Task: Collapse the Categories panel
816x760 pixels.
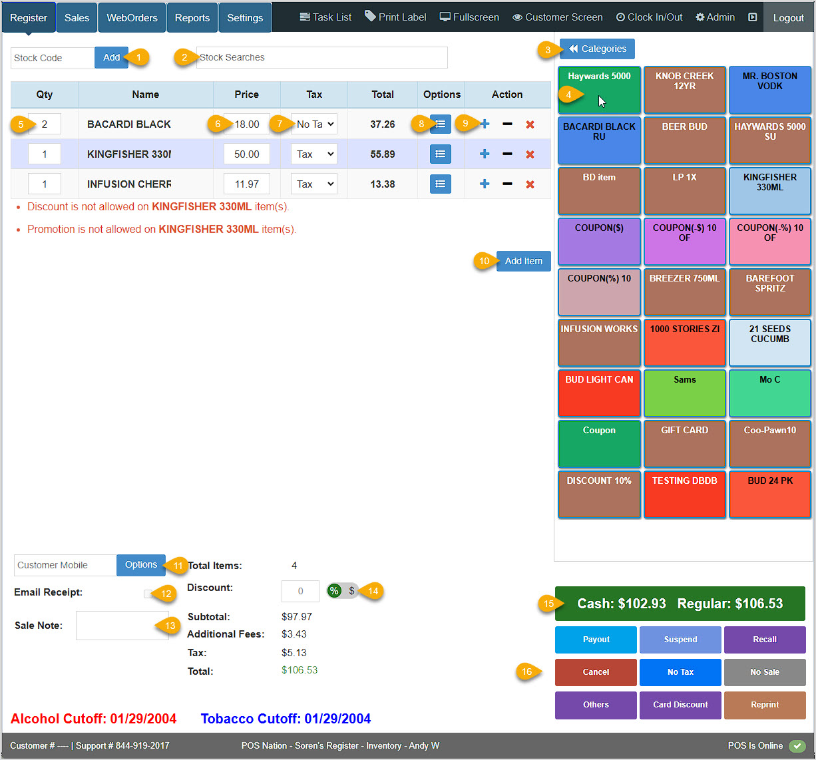Action: pos(597,49)
